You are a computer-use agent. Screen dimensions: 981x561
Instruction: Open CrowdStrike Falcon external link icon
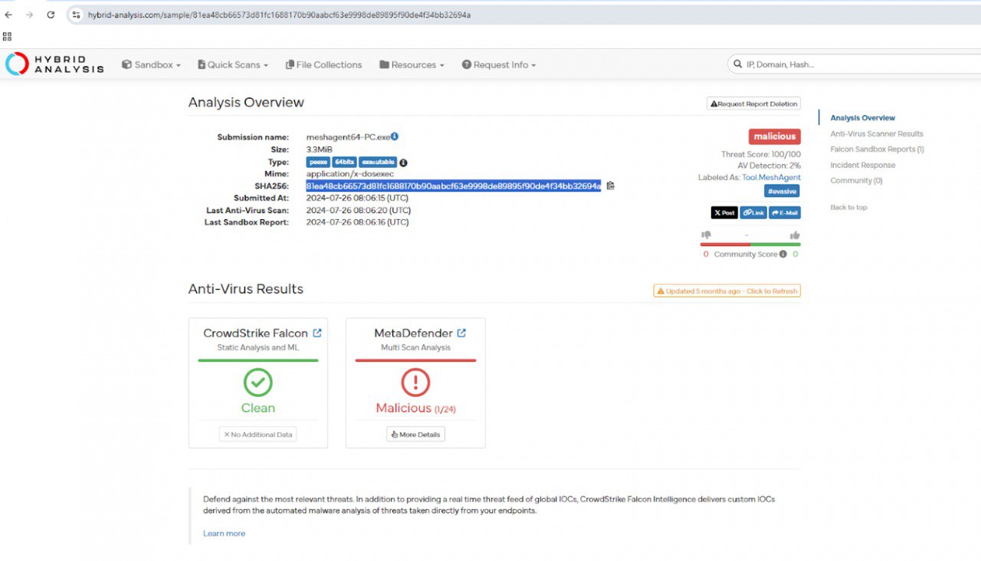tap(317, 333)
